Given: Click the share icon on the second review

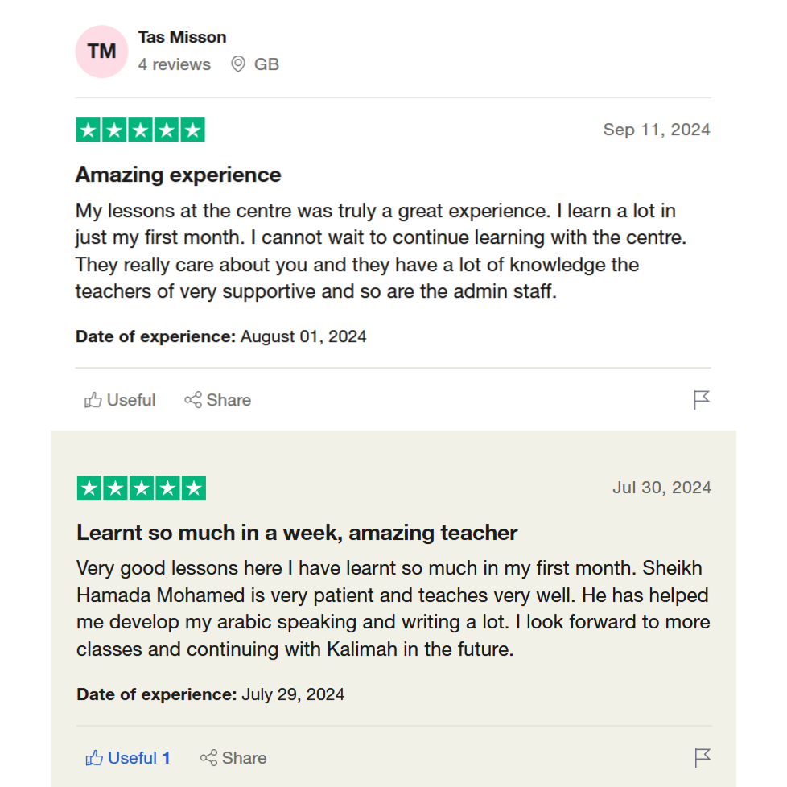Looking at the screenshot, I should tap(208, 758).
